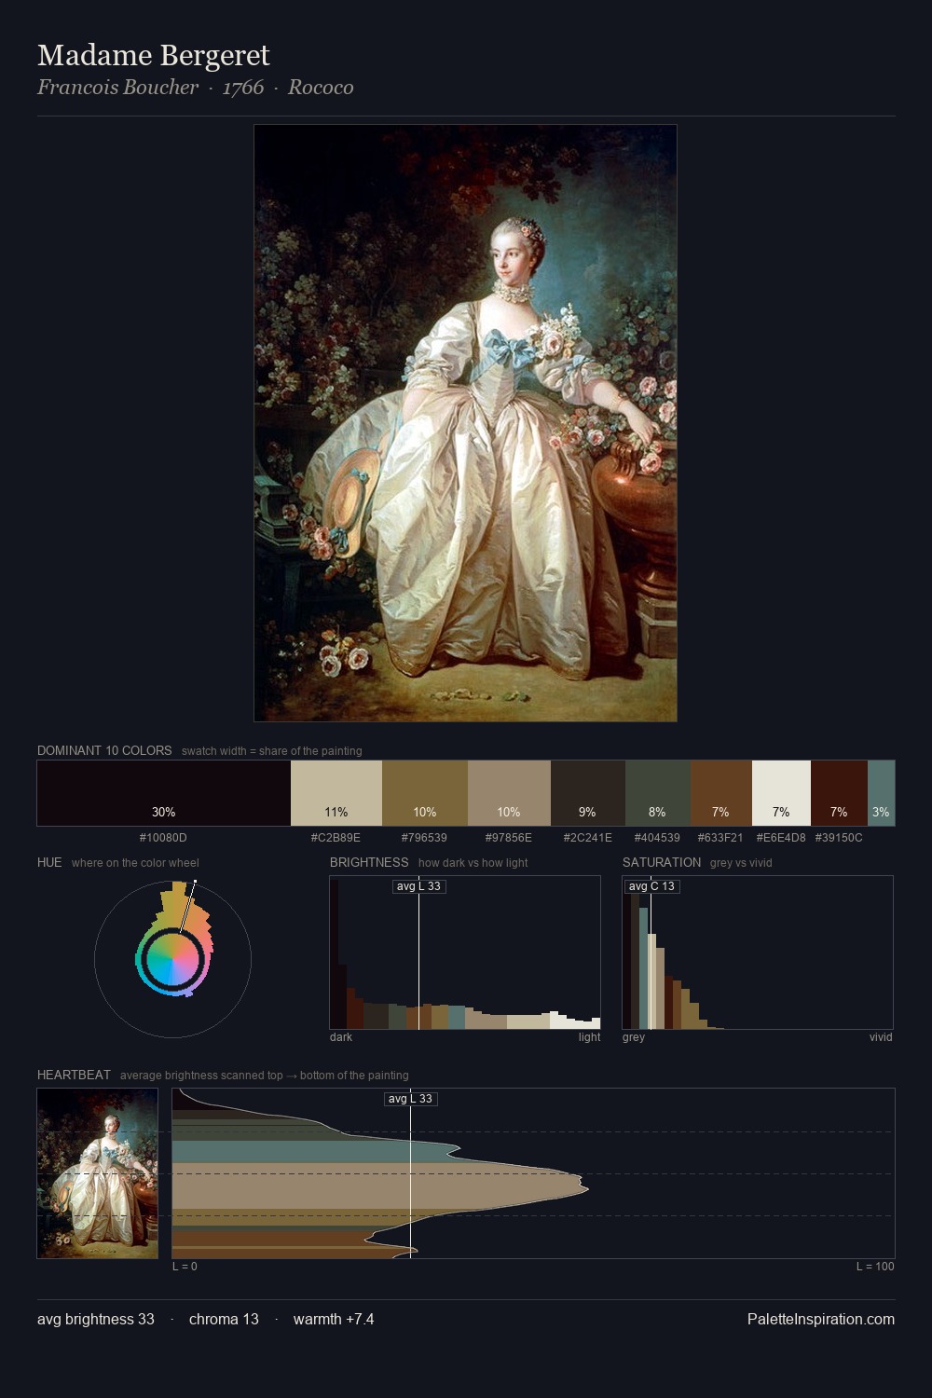Click the avg brightness 33 footer stat

[x=96, y=1319]
